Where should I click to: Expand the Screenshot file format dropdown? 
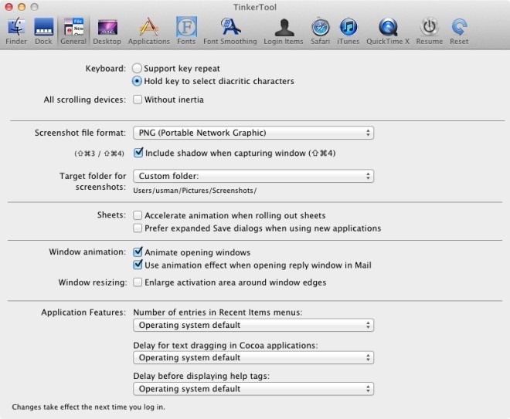point(253,133)
